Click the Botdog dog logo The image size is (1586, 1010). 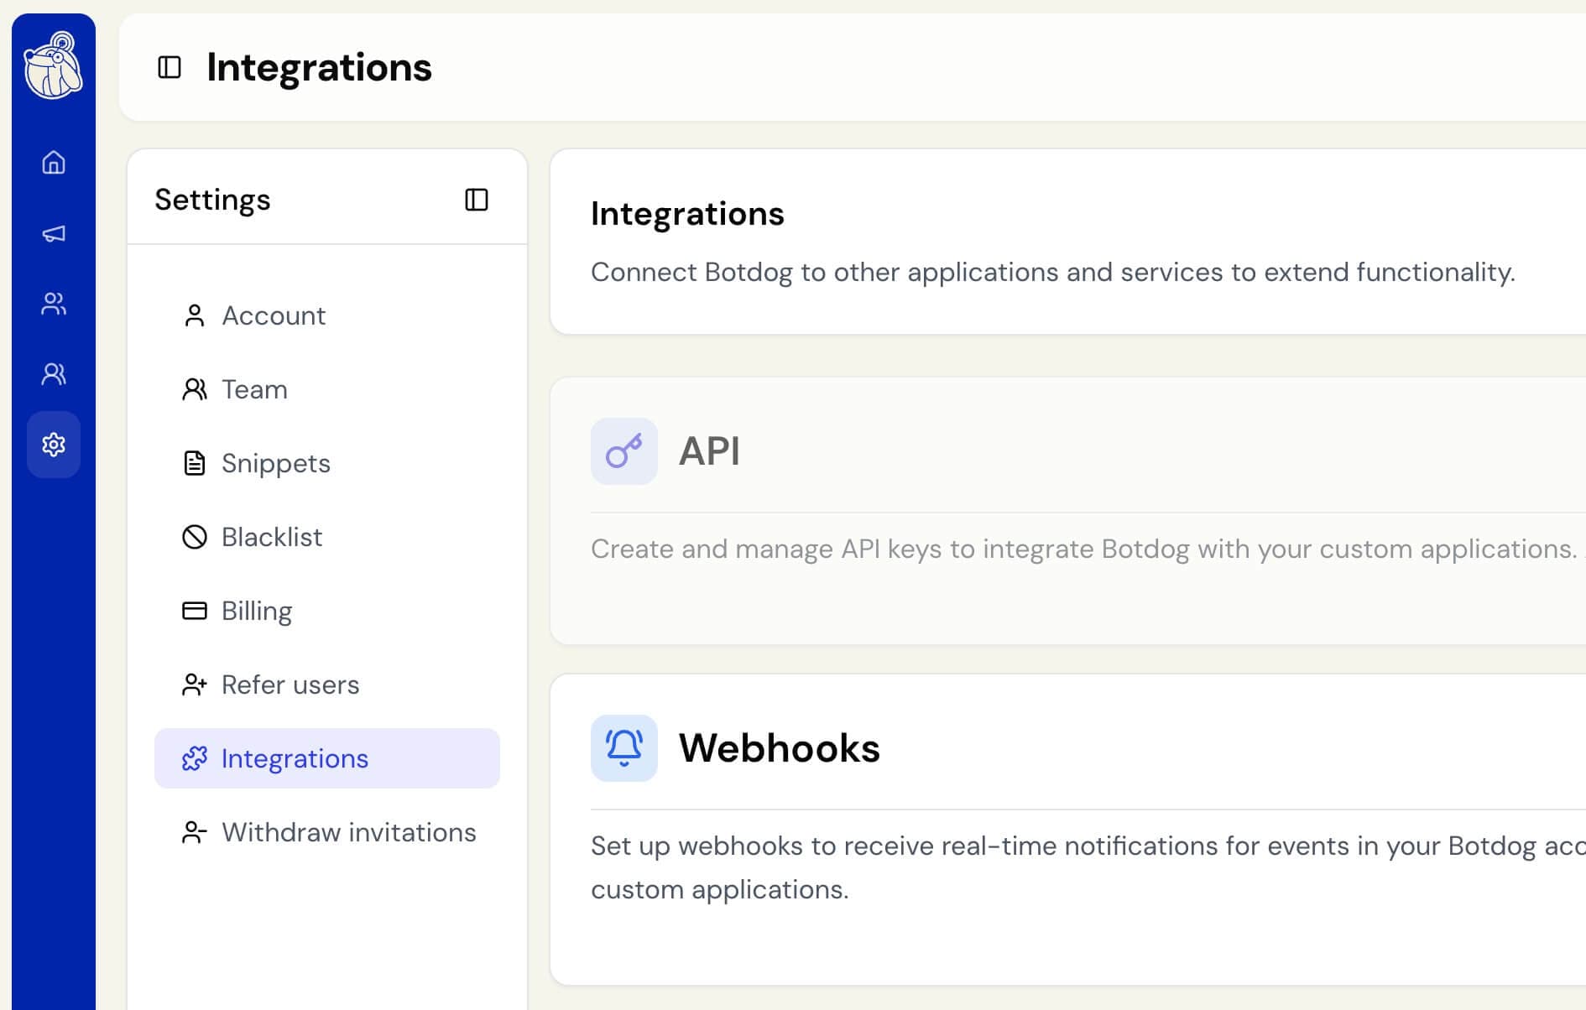point(53,65)
